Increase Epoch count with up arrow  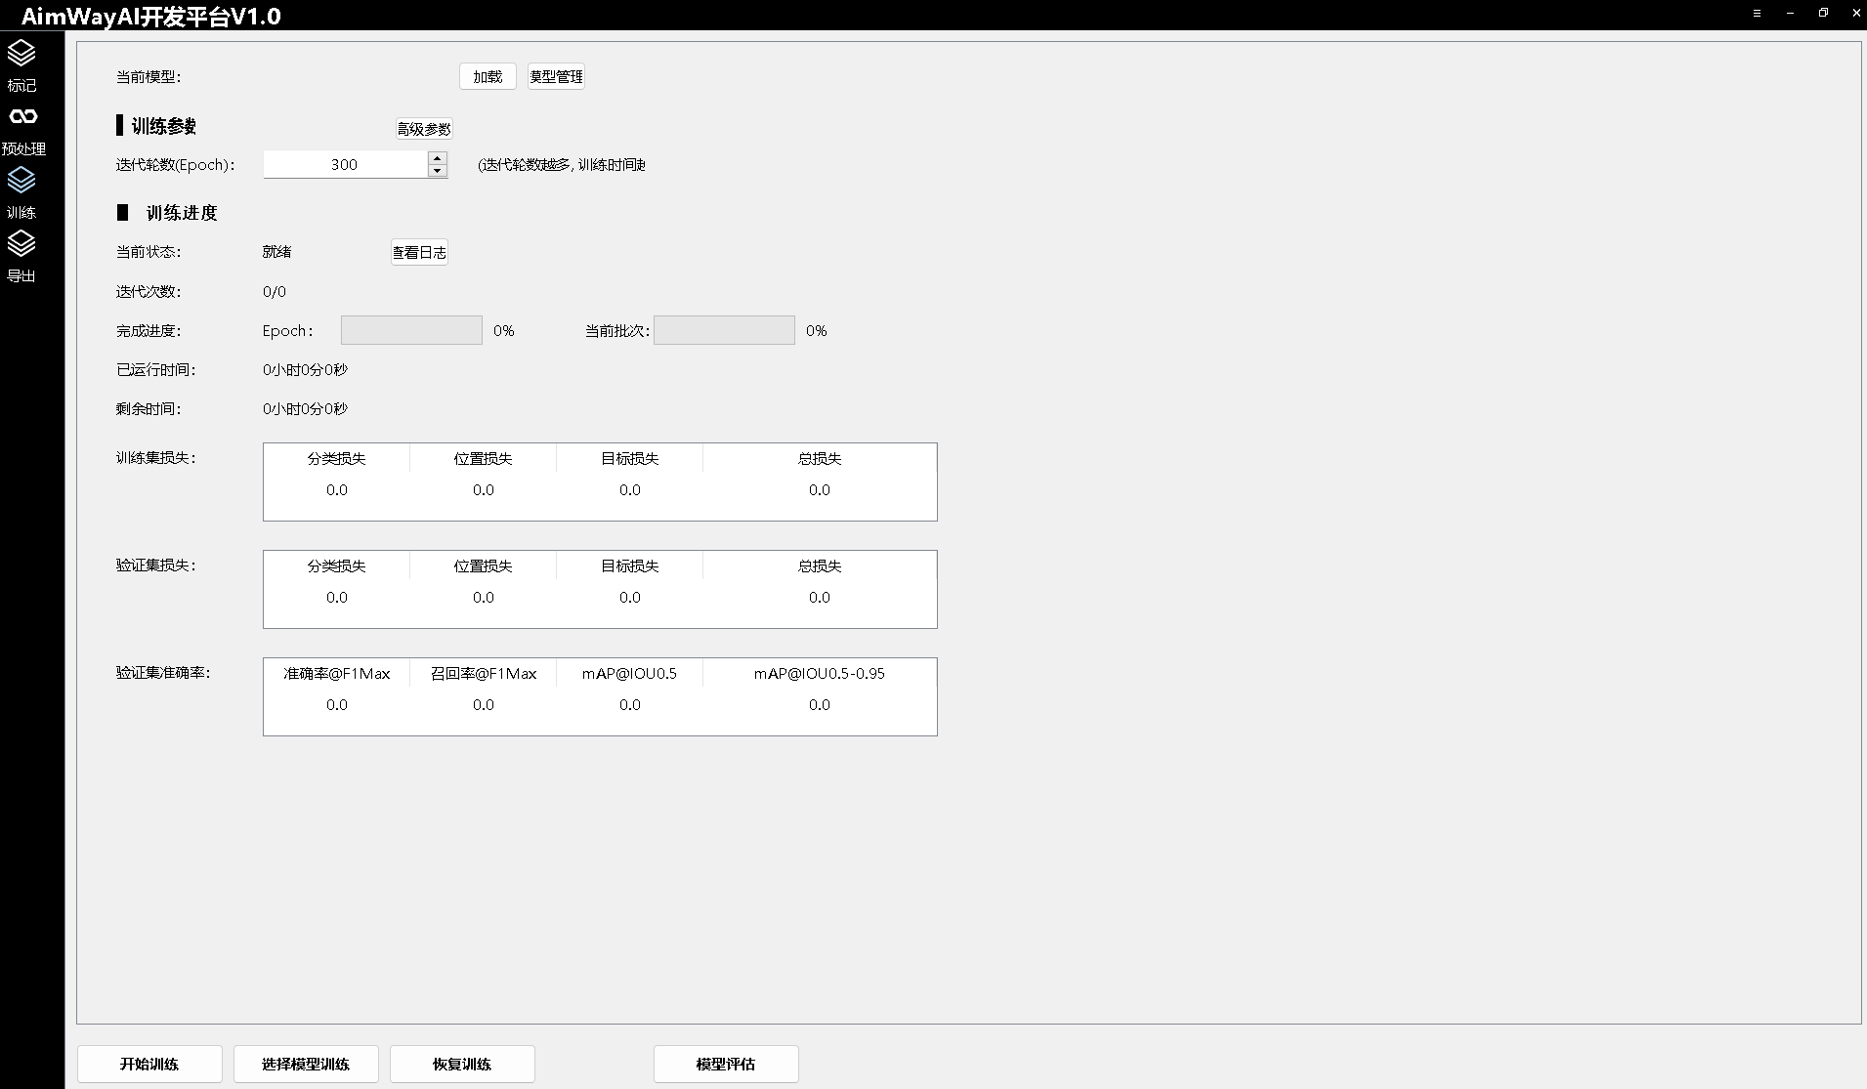438,158
